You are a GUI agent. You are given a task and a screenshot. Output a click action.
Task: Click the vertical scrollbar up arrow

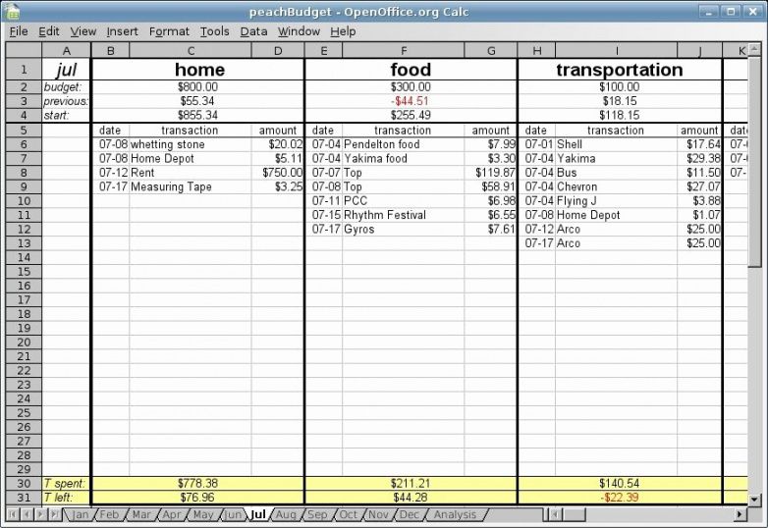click(754, 50)
